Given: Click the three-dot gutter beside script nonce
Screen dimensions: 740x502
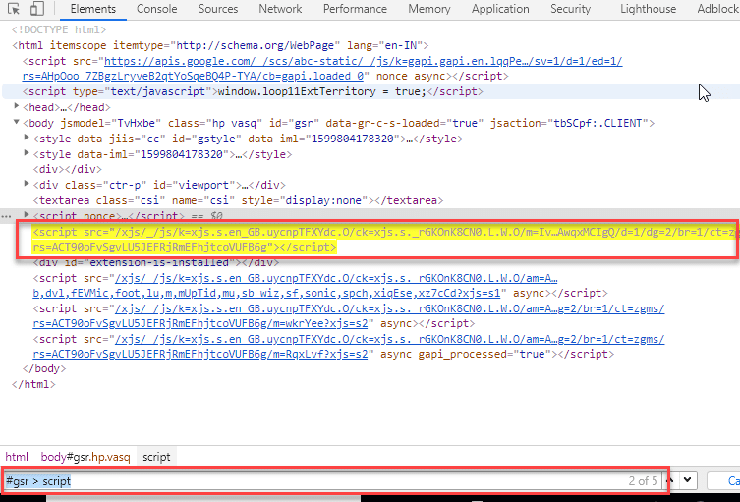Looking at the screenshot, I should (7, 214).
